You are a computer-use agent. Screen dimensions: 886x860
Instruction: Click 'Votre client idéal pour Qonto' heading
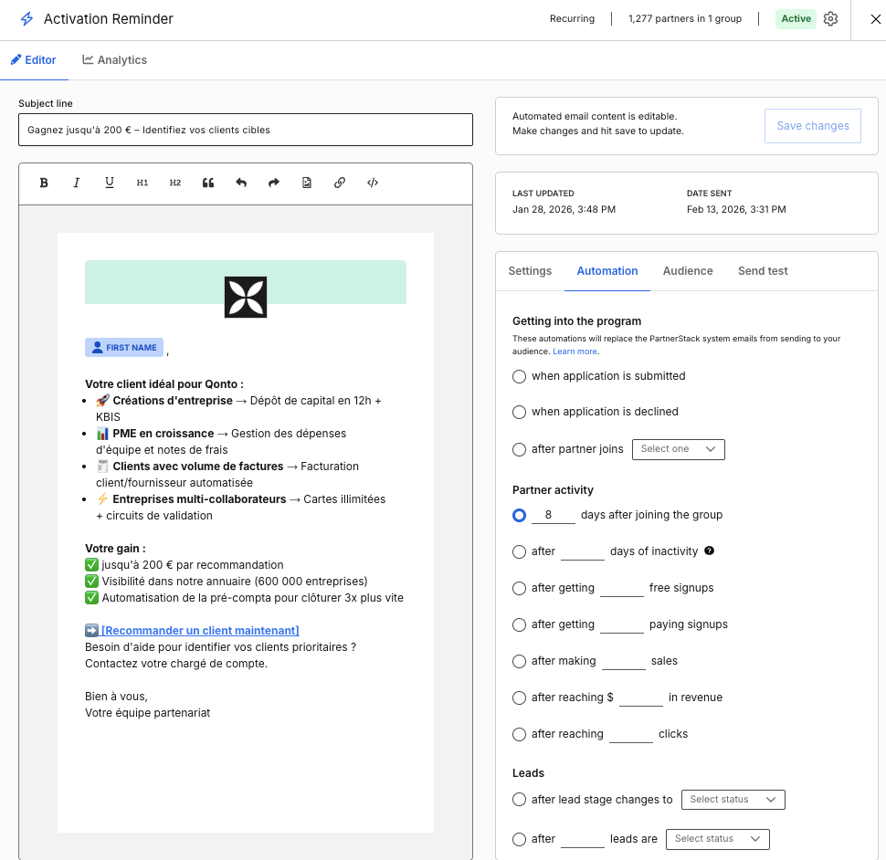click(x=163, y=384)
